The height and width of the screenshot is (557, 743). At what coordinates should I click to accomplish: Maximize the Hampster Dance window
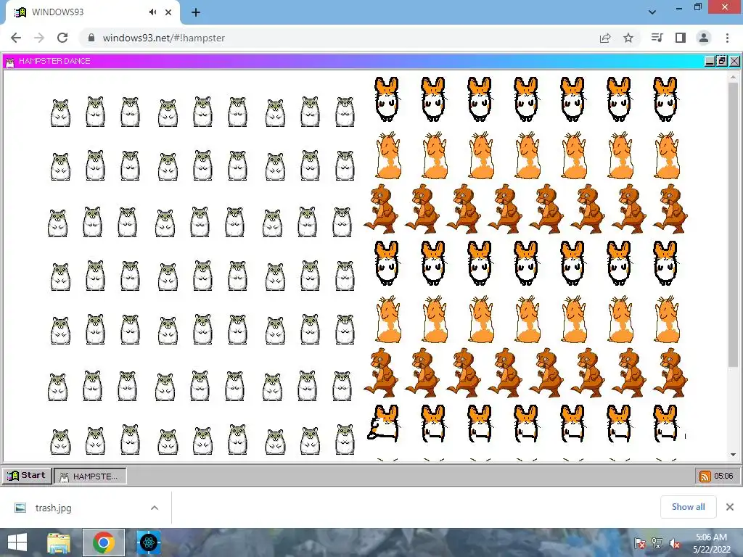point(722,61)
